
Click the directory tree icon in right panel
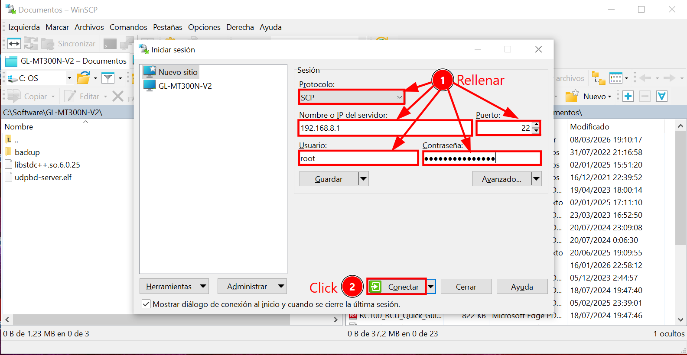[x=599, y=78]
